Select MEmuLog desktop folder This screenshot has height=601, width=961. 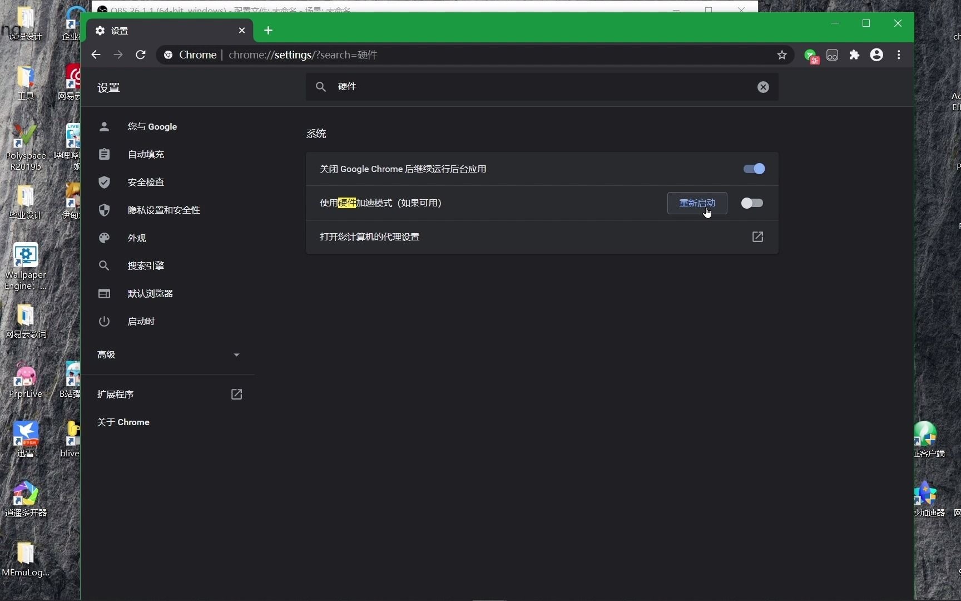26,559
